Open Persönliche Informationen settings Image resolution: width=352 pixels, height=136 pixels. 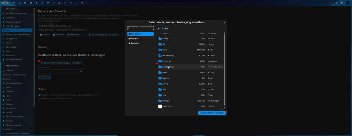17,13
